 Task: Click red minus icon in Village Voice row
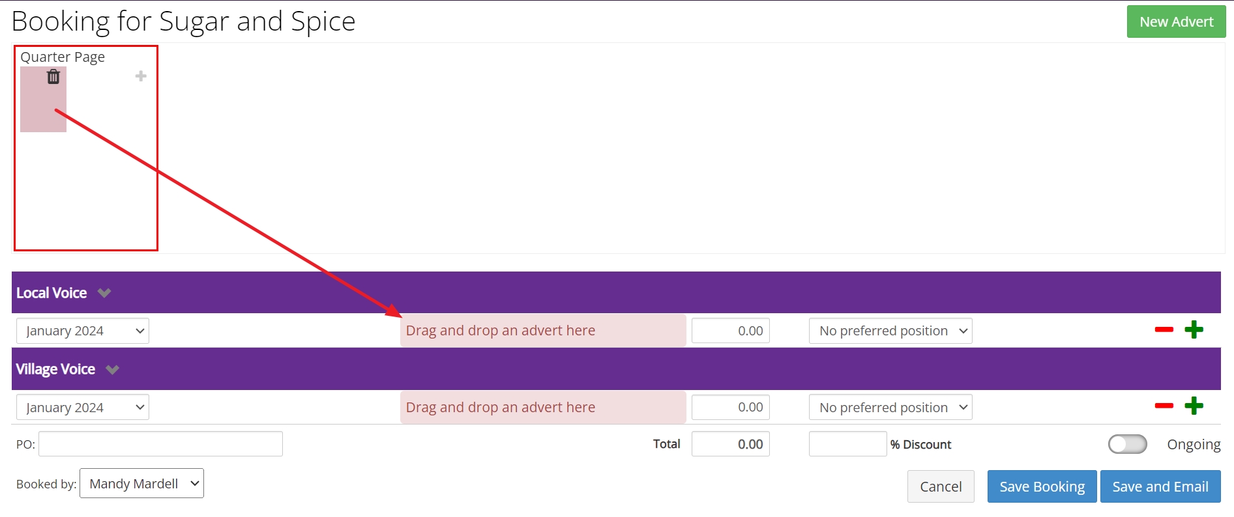coord(1164,406)
